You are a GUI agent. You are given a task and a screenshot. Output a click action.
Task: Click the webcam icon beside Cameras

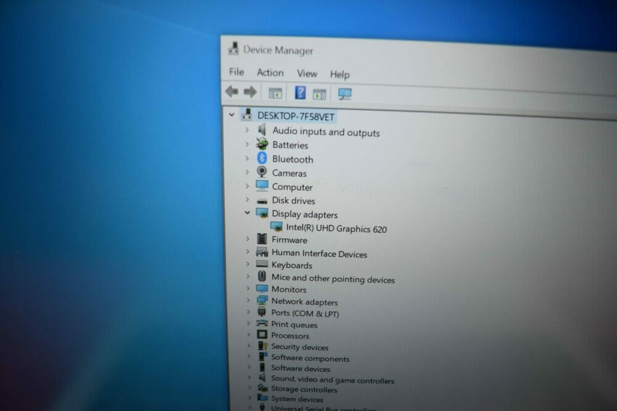click(262, 172)
